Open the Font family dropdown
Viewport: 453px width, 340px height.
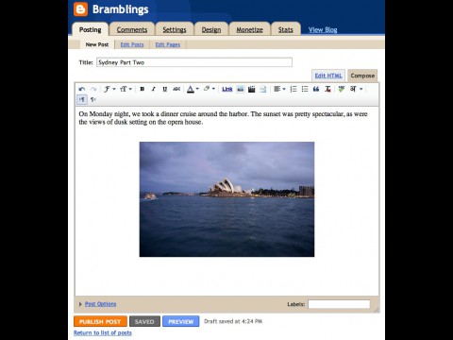(x=109, y=89)
